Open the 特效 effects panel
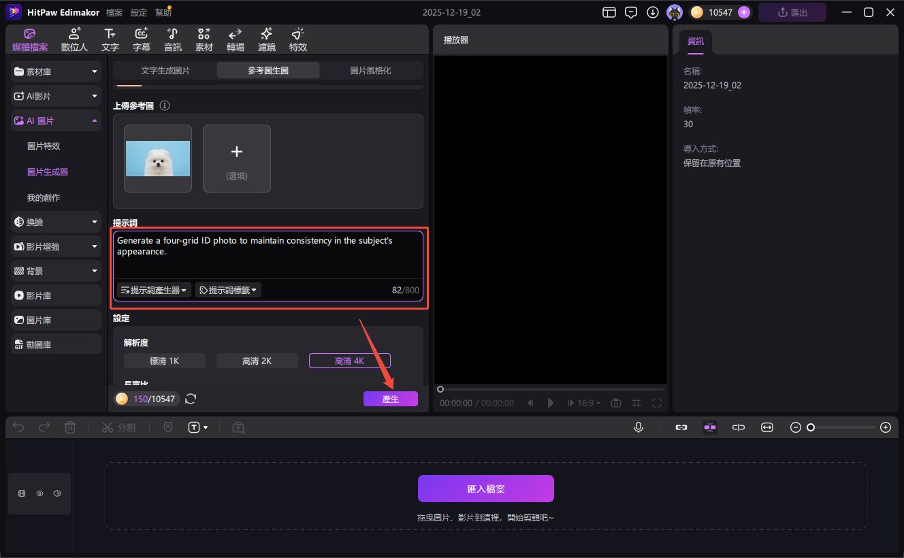This screenshot has width=904, height=558. pos(297,38)
